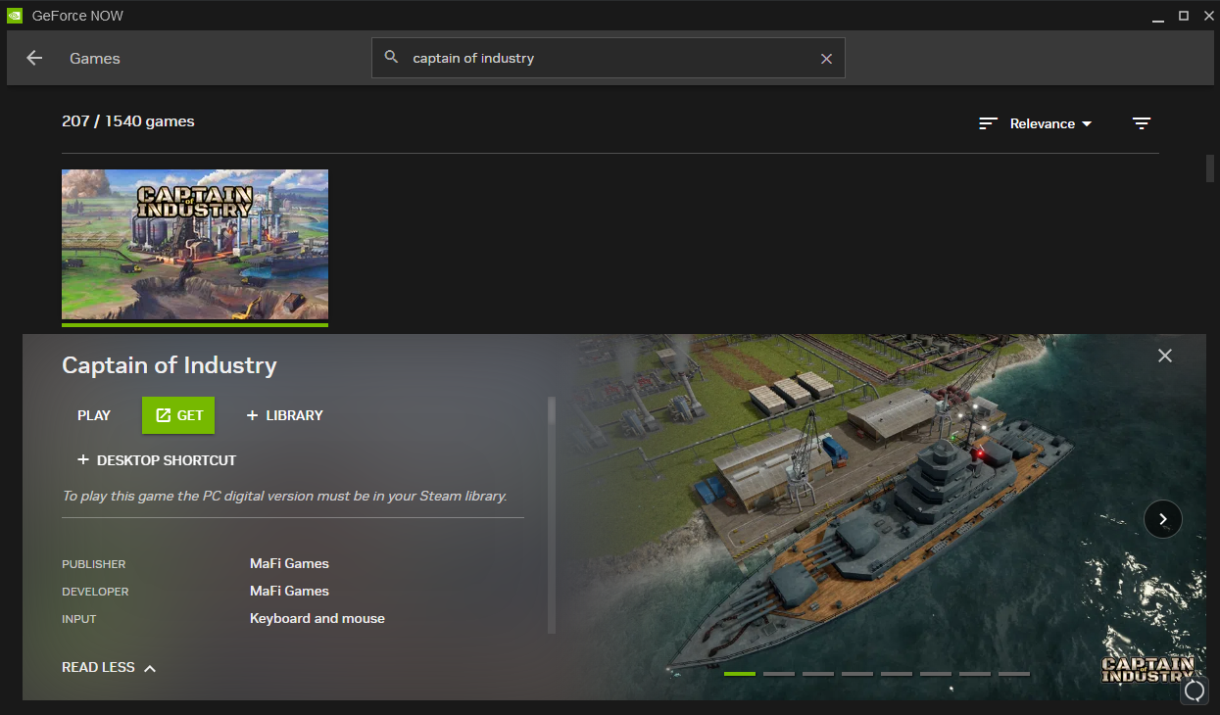Close the Captain of Industry details panel
This screenshot has height=715, width=1220.
pos(1164,356)
